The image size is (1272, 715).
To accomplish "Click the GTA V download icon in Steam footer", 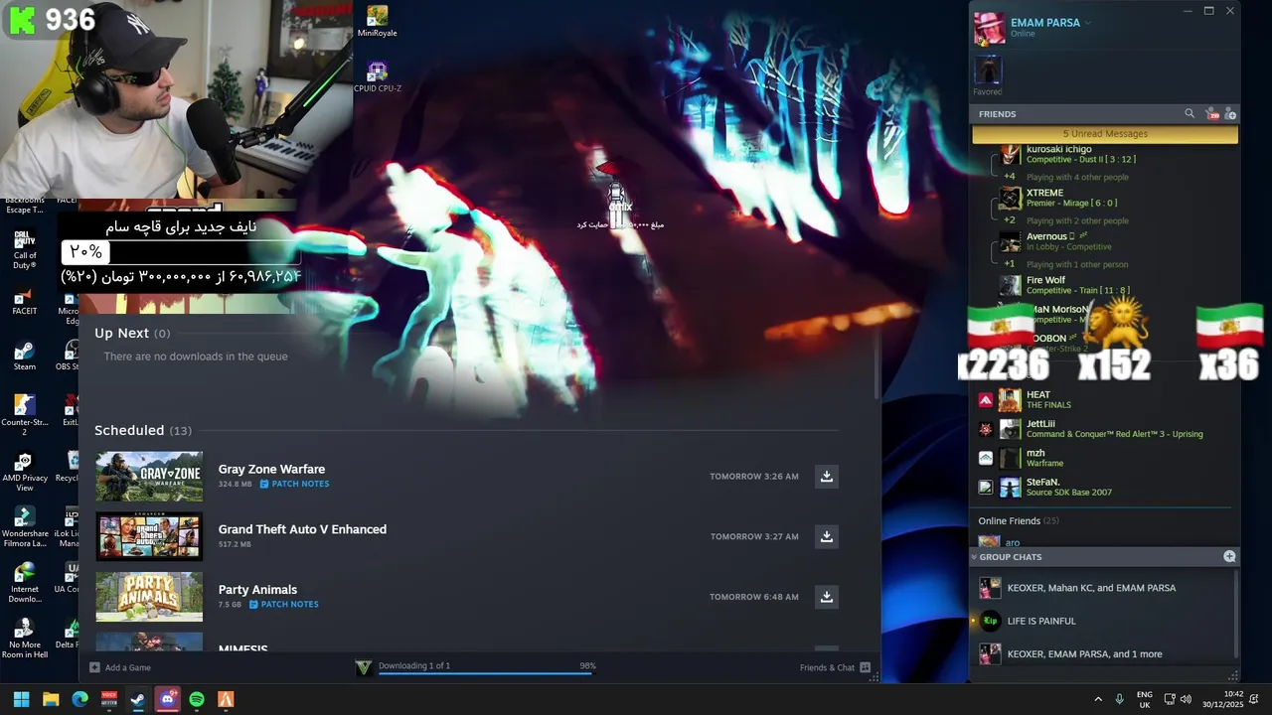I will coord(364,667).
